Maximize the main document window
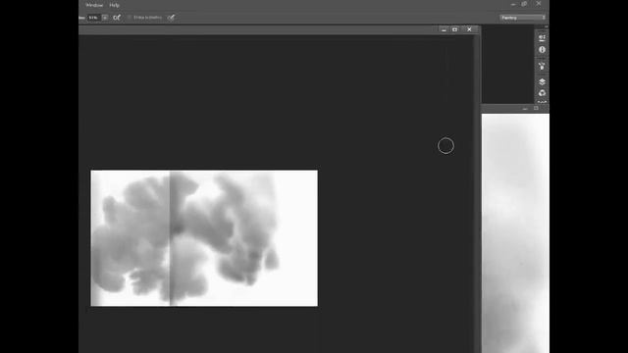Screen dimensions: 628x353 coord(455,29)
